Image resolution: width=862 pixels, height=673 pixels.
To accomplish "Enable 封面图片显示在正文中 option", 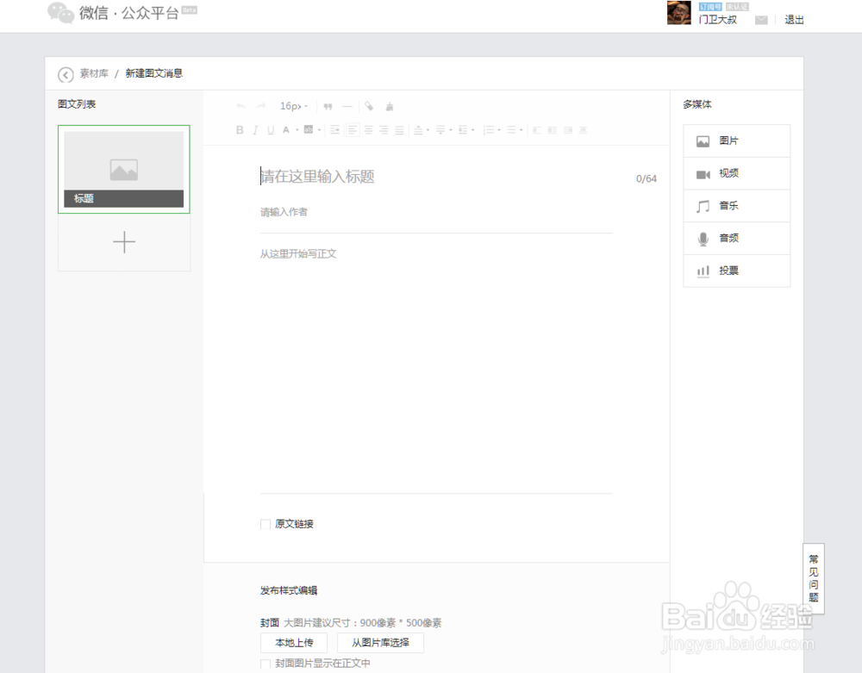I will click(265, 664).
